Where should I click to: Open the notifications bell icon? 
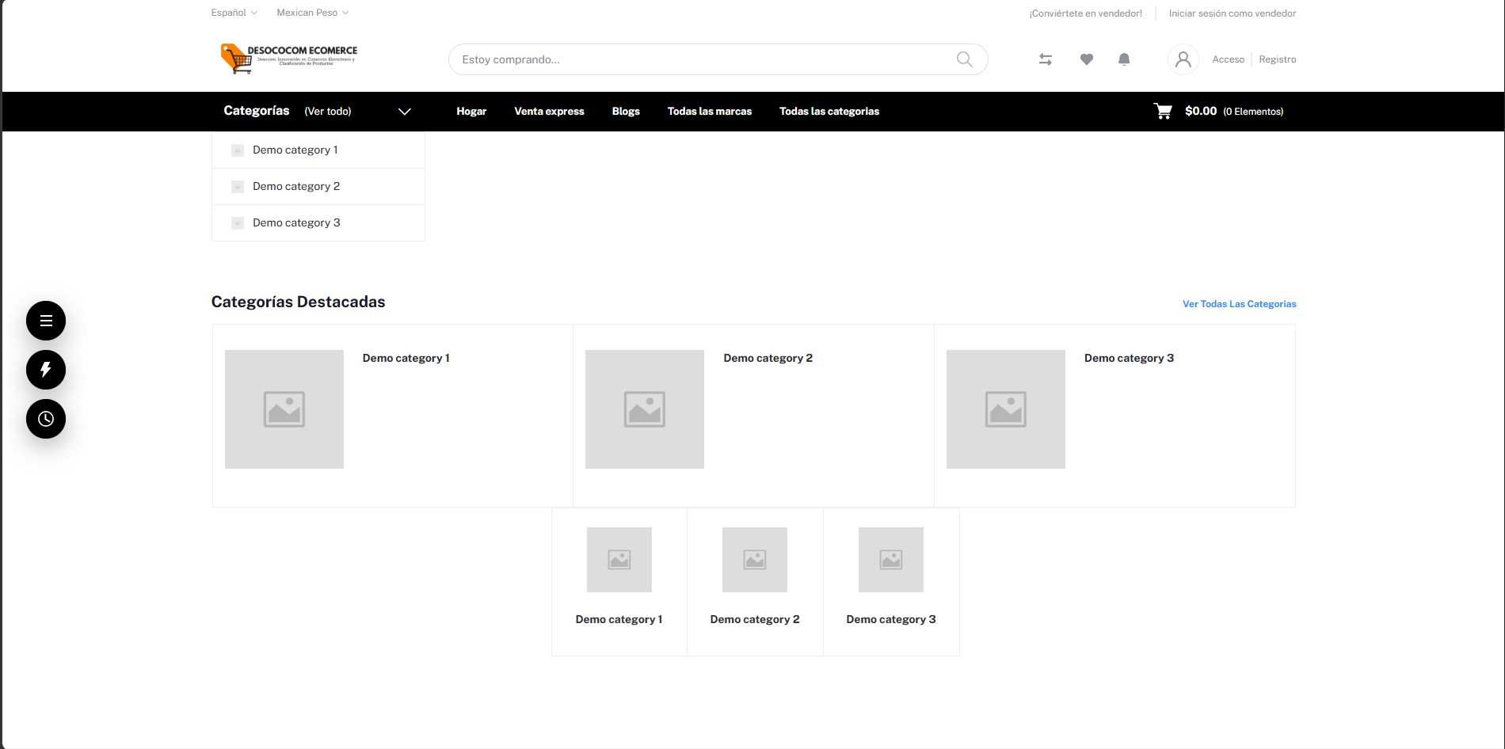pyautogui.click(x=1124, y=59)
